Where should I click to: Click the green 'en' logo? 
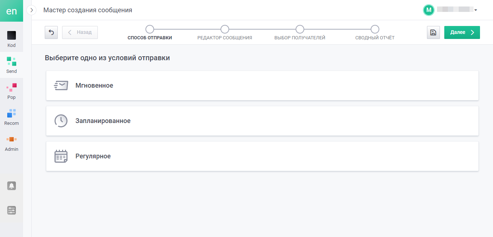[12, 11]
